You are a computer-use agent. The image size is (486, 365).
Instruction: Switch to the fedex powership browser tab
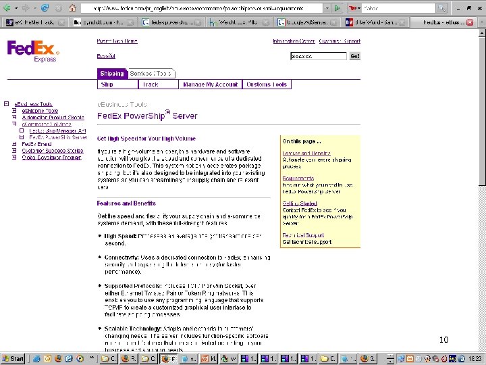171,22
